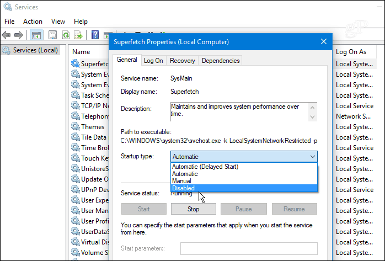This screenshot has width=385, height=261.
Task: Click gear icon beside Time Brok service
Action: coord(76,147)
